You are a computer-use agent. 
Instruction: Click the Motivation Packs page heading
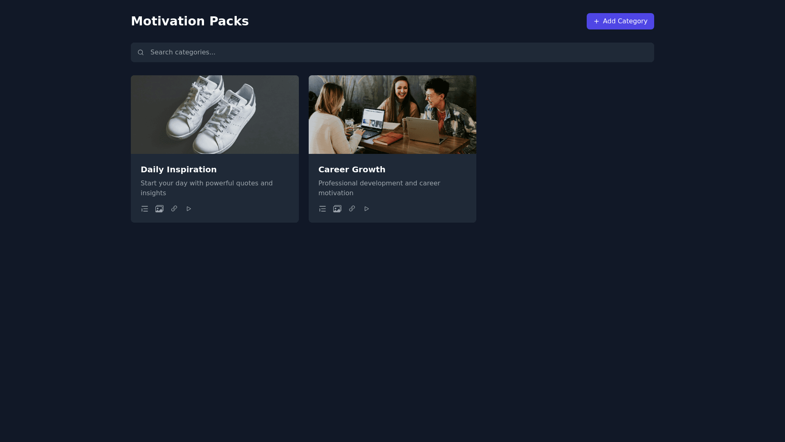click(x=190, y=21)
